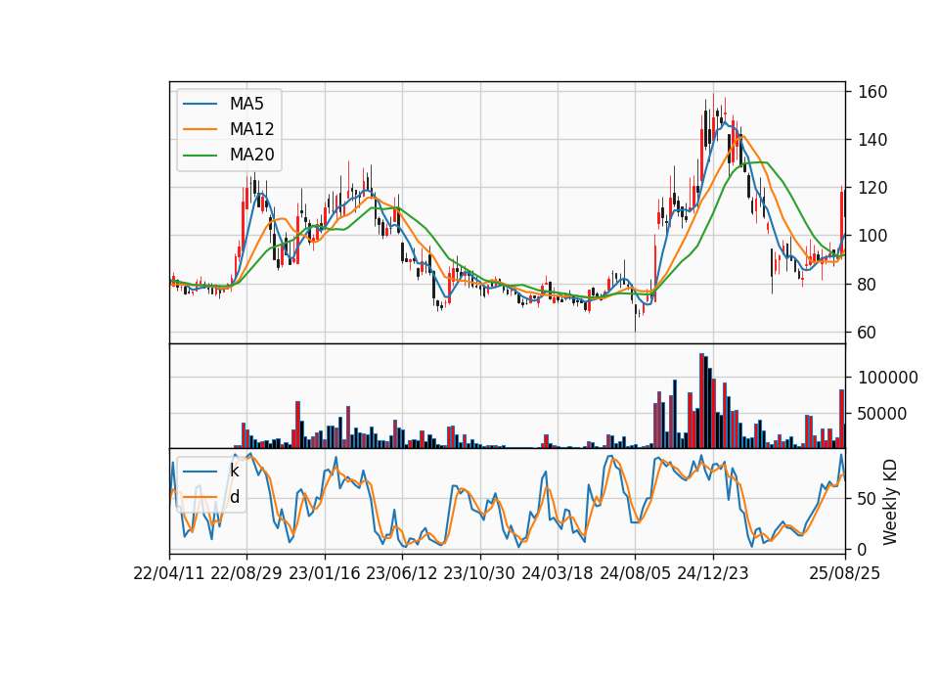This screenshot has height=675, width=939.
Task: Click the 80 price axis label
Action: click(868, 284)
